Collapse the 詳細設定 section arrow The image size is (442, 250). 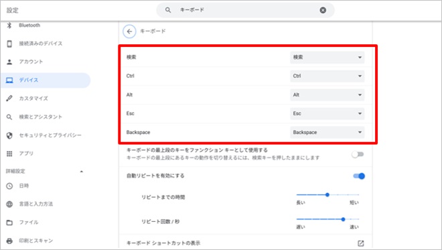pos(82,172)
